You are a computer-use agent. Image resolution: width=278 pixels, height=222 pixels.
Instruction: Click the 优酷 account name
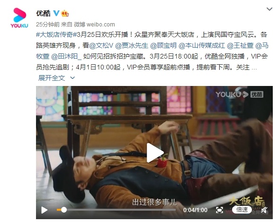click(x=43, y=13)
